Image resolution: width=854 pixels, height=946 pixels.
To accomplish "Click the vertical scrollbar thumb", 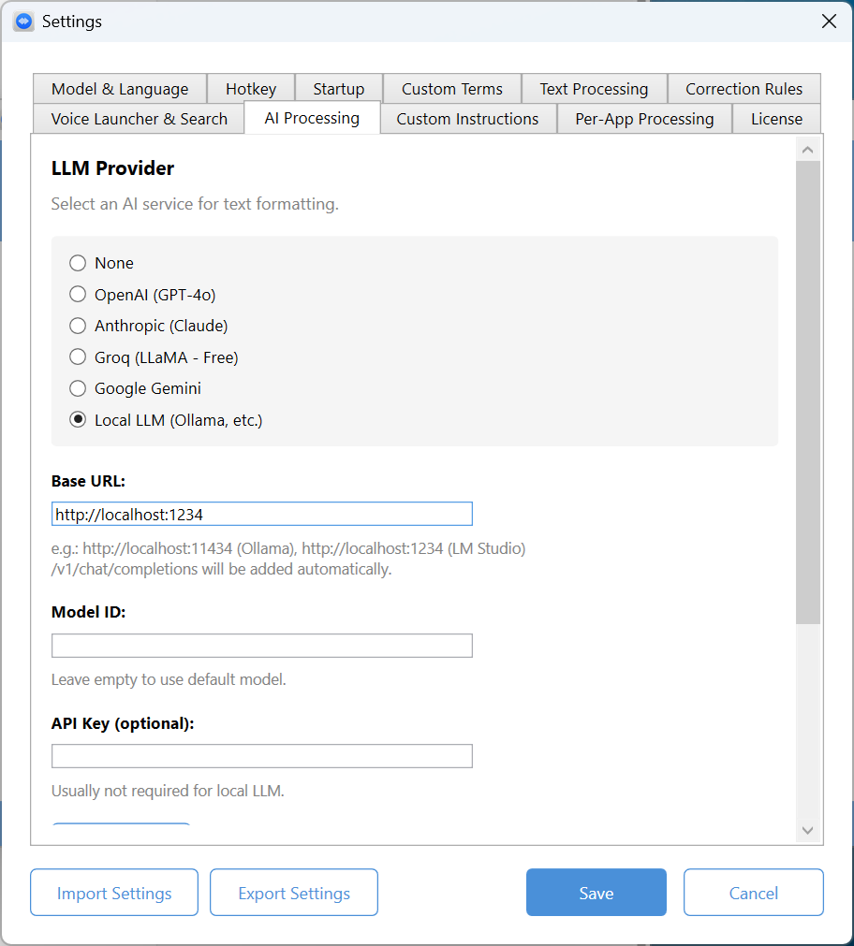I will [807, 392].
